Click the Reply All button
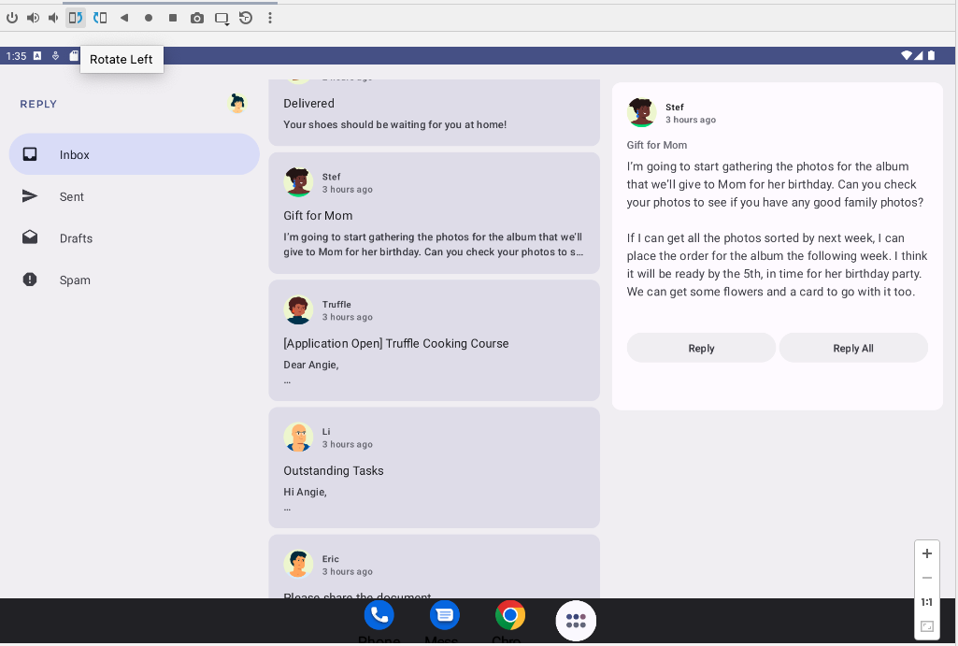 852,347
